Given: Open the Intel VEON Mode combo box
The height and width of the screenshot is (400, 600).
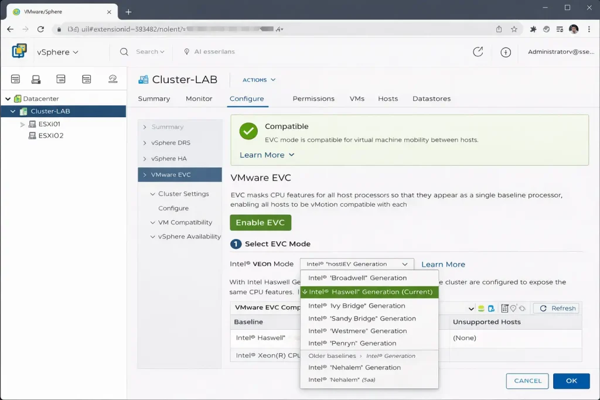Looking at the screenshot, I should tap(357, 264).
